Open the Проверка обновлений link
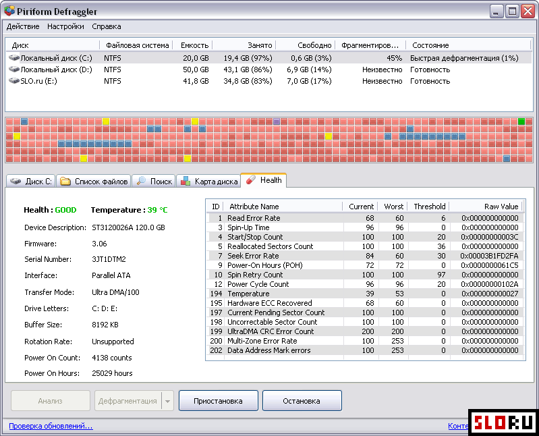Screen dimensions: 539x436 click(x=51, y=426)
